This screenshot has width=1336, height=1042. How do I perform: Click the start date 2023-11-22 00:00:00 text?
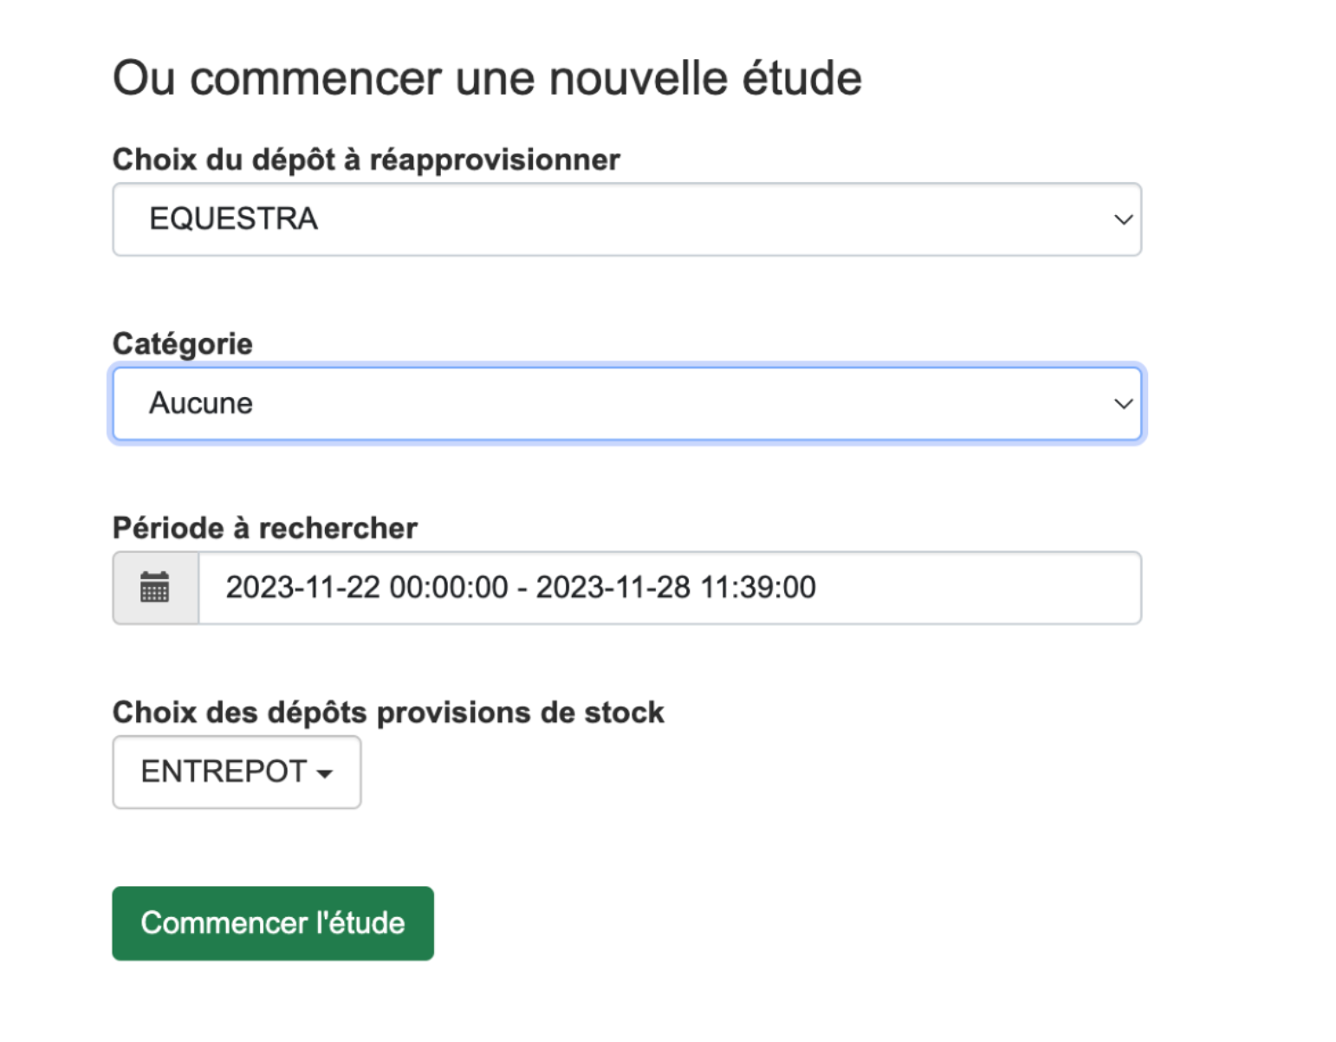tap(366, 588)
